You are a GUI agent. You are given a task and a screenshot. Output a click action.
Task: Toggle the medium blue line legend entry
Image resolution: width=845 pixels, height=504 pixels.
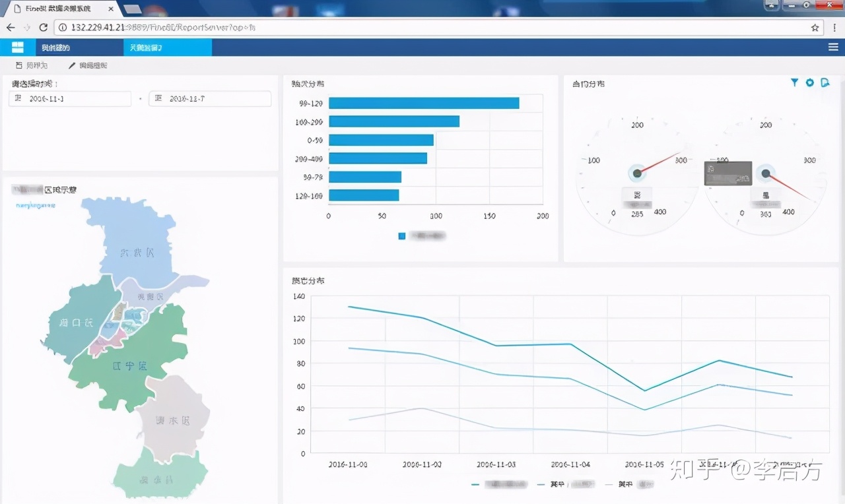(x=566, y=484)
